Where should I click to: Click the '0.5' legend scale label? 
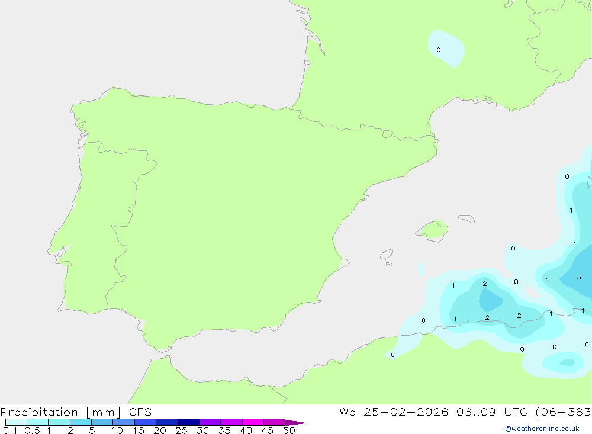32,430
